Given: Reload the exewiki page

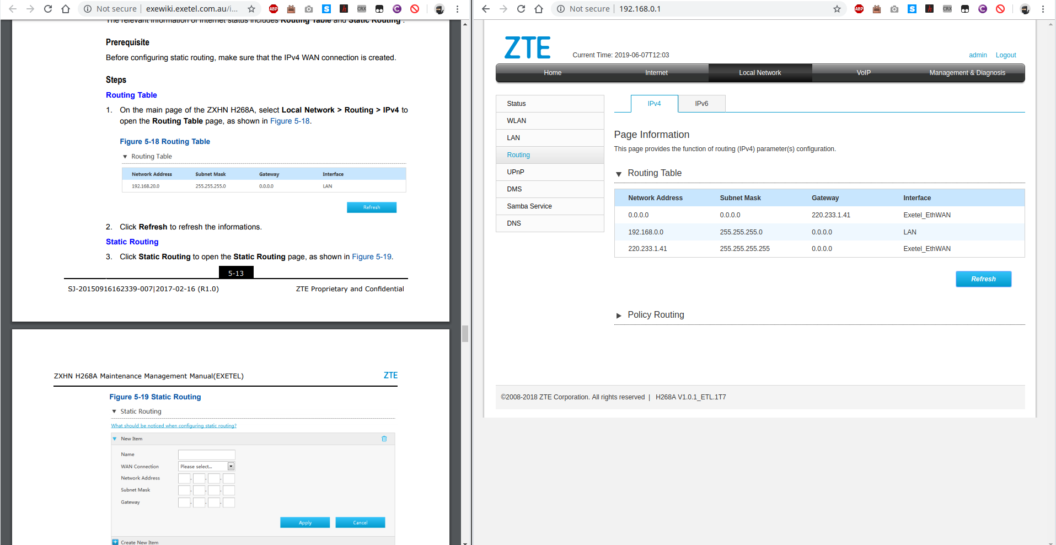Looking at the screenshot, I should tap(48, 9).
